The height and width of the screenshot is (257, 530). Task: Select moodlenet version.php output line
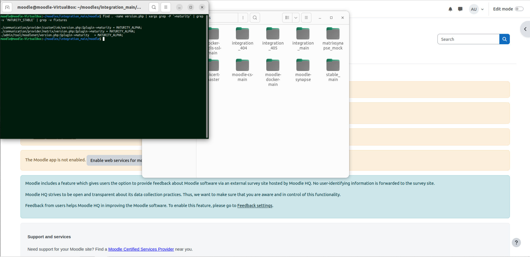62,35
